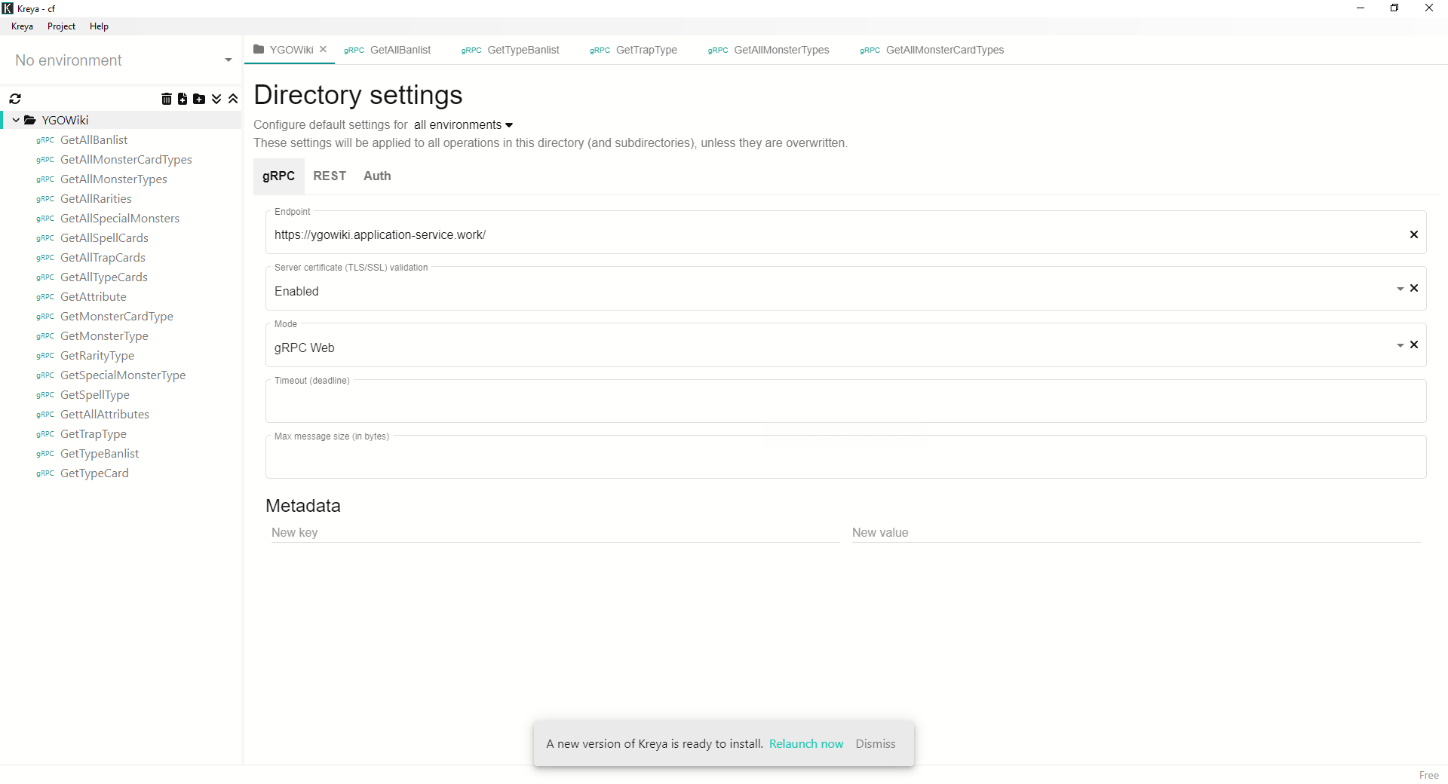Click the folder icon beside YGOWiki

click(x=30, y=119)
